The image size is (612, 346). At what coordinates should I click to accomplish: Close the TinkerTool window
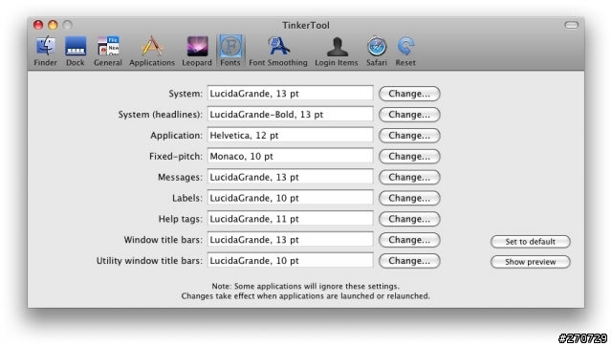38,25
